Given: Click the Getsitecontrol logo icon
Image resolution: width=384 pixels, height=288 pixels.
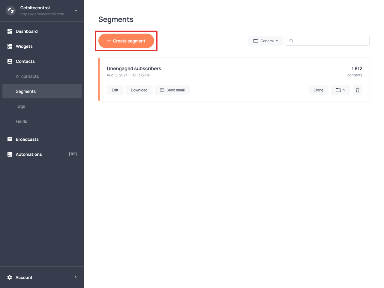Looking at the screenshot, I should pos(11,11).
